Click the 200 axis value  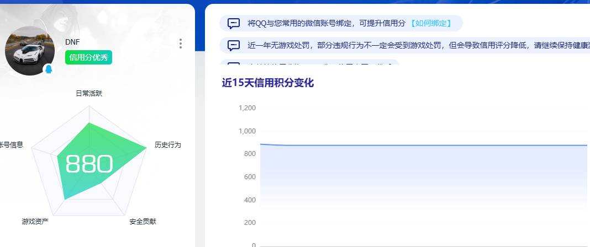click(250, 223)
